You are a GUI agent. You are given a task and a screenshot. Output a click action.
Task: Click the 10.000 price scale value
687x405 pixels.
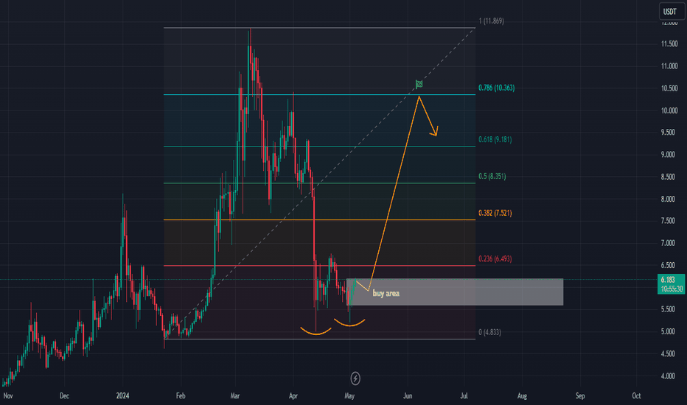(x=669, y=110)
